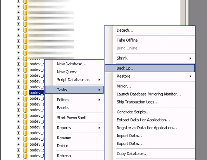Open the Reports submenu
Screen dimensions: 207x160
74,128
